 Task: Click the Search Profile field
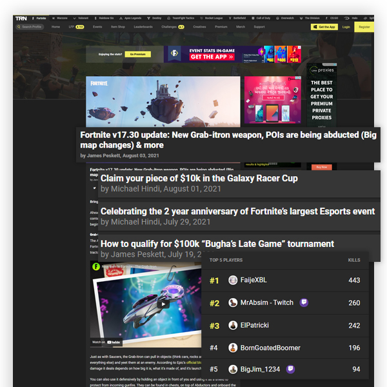click(30, 27)
